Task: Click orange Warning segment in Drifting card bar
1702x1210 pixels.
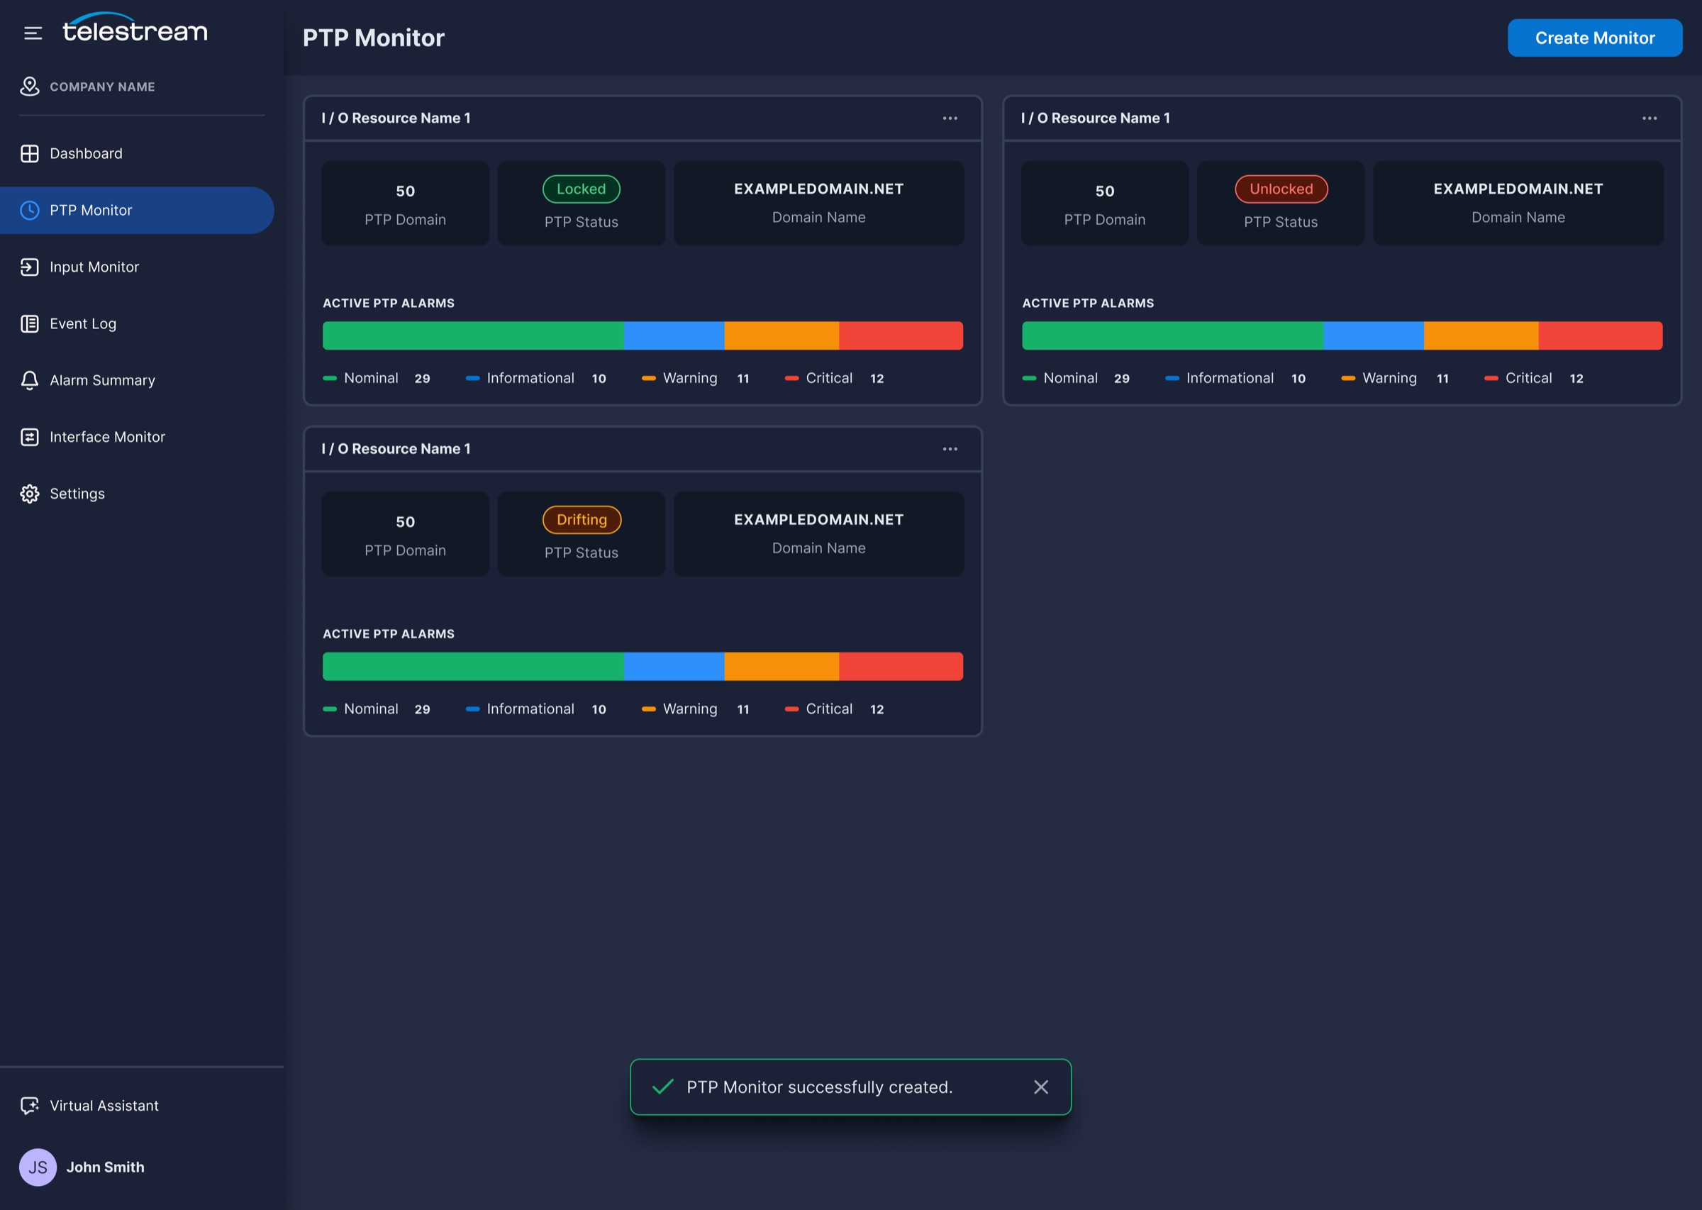Action: pyautogui.click(x=782, y=667)
